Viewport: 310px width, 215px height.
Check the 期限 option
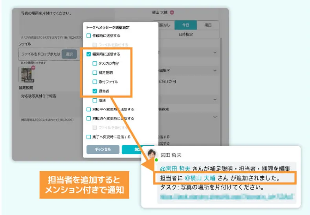(x=95, y=100)
